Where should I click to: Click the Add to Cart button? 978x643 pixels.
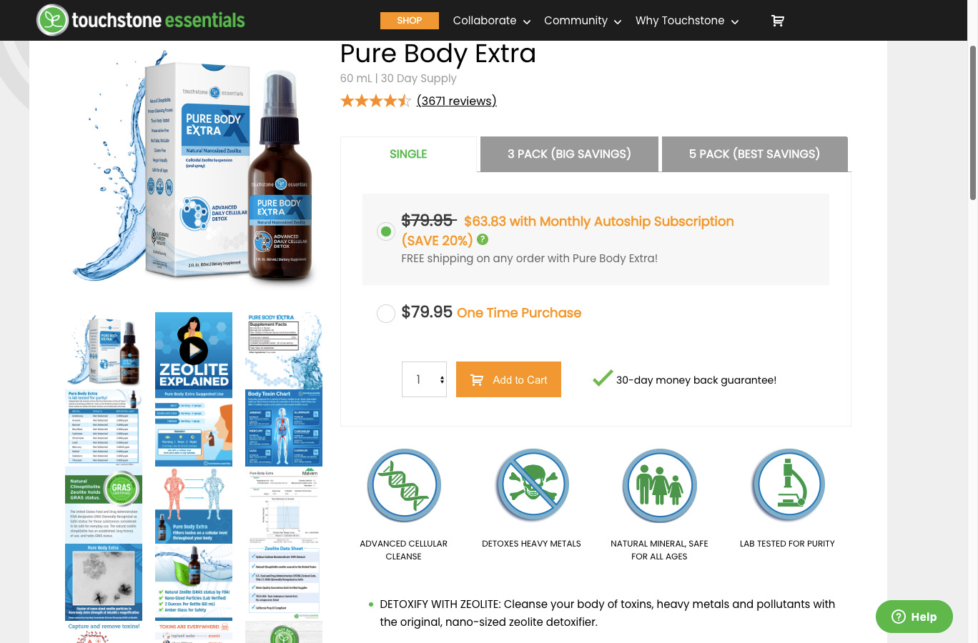pos(508,379)
